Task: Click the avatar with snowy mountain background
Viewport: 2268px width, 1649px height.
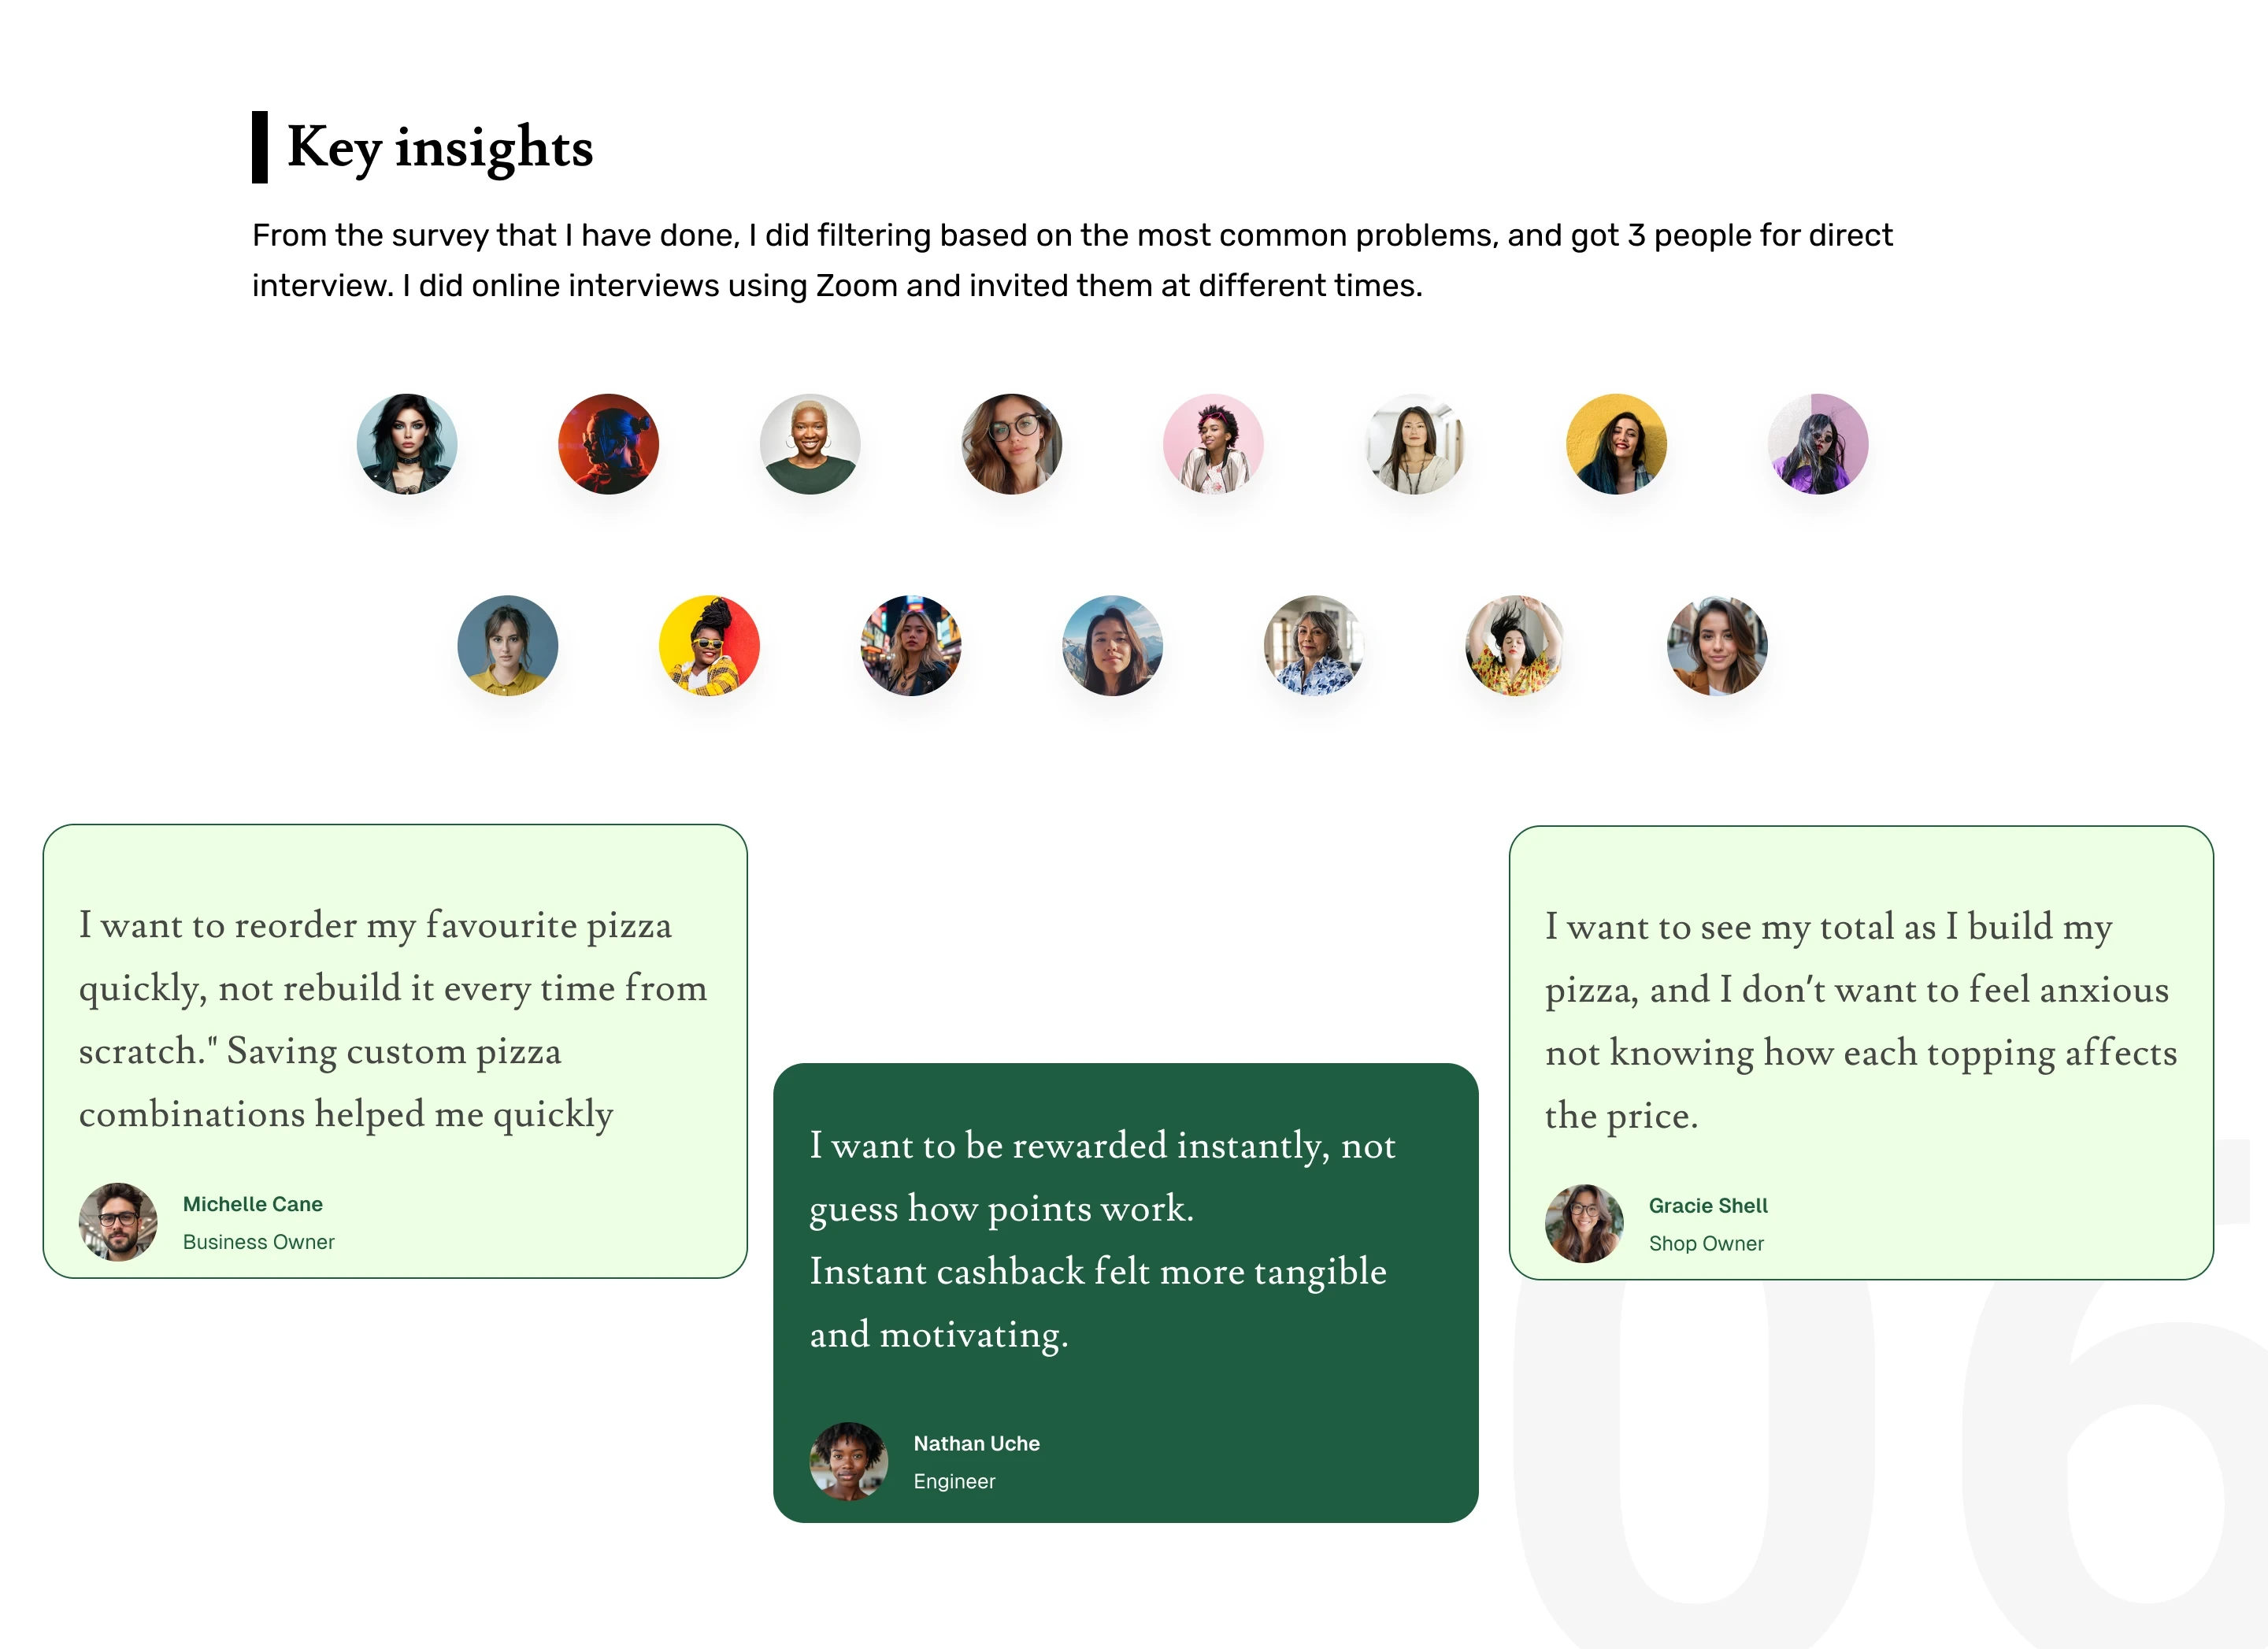Action: click(x=1112, y=646)
